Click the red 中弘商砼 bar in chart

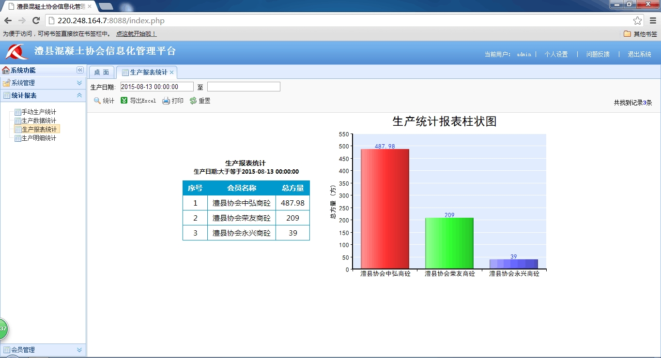[385, 208]
